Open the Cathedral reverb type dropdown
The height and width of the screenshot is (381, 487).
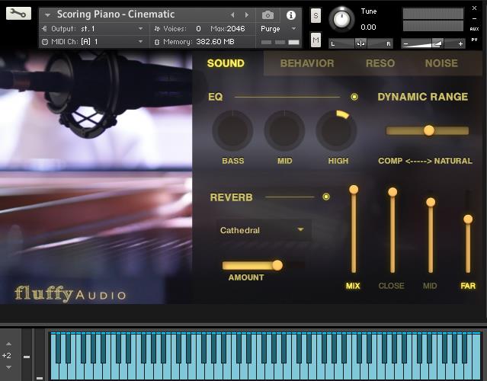coord(262,230)
